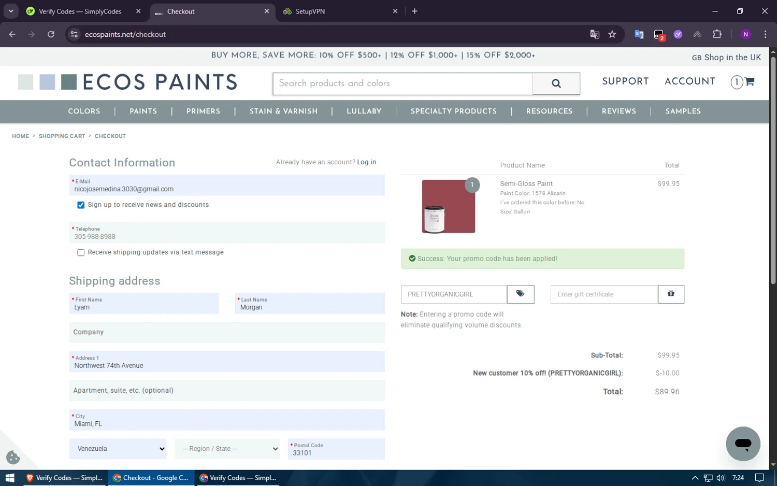Screen dimensions: 777x486
Task: Open LULLABY menu
Action: (x=364, y=111)
